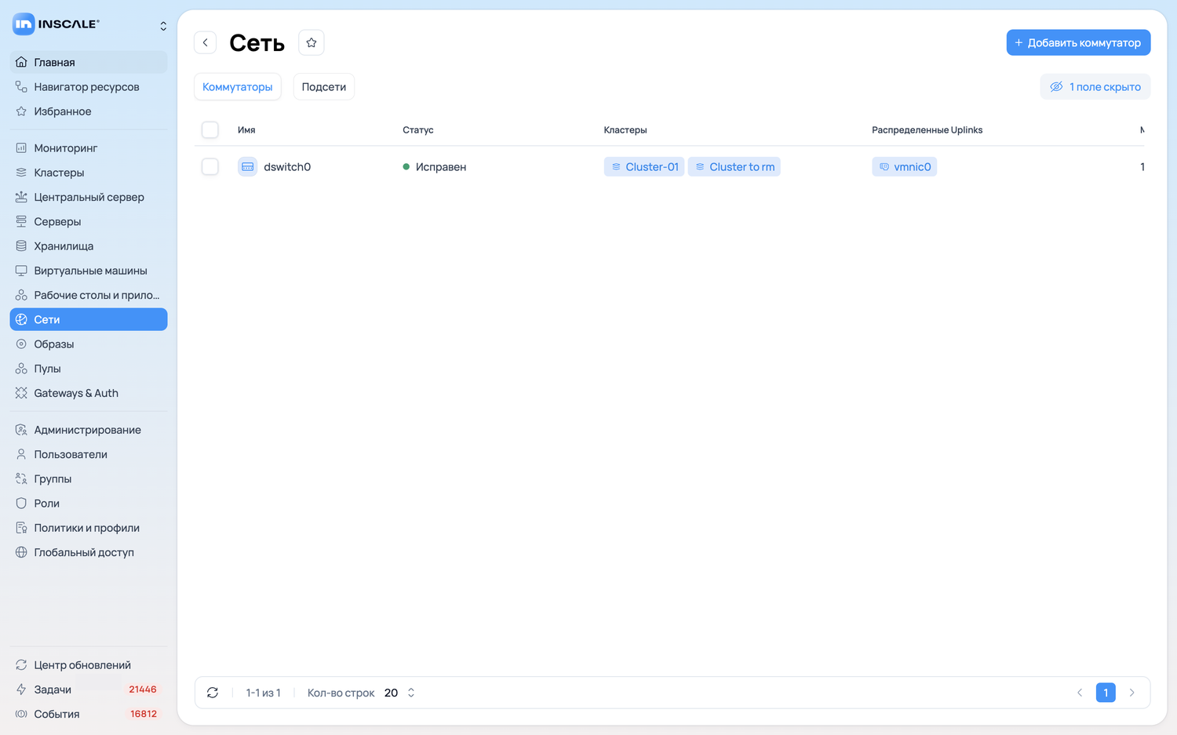Open Политики и профили
This screenshot has width=1177, height=735.
pyautogui.click(x=89, y=528)
